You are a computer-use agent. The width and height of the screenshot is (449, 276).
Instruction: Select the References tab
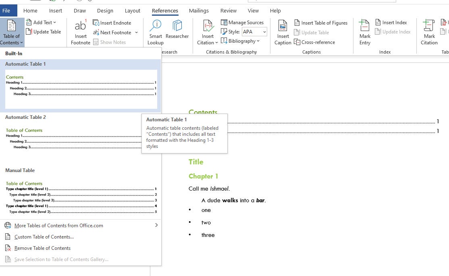click(165, 10)
